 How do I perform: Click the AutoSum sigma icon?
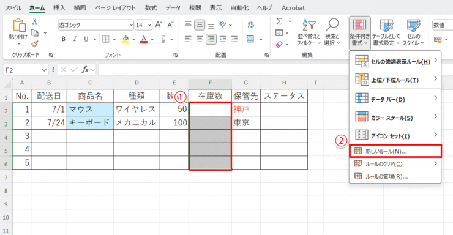point(279,21)
